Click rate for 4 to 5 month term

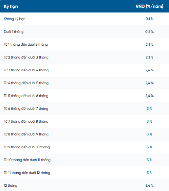click(149, 83)
